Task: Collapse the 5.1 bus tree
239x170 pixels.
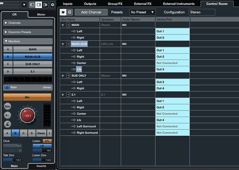Action: pos(63,95)
